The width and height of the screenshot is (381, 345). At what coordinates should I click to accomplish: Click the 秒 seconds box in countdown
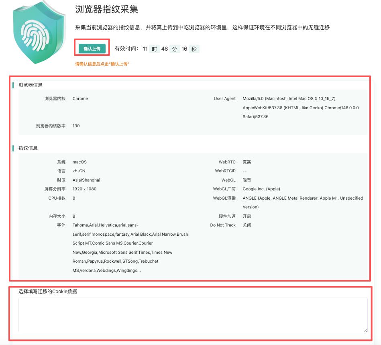tap(194, 49)
